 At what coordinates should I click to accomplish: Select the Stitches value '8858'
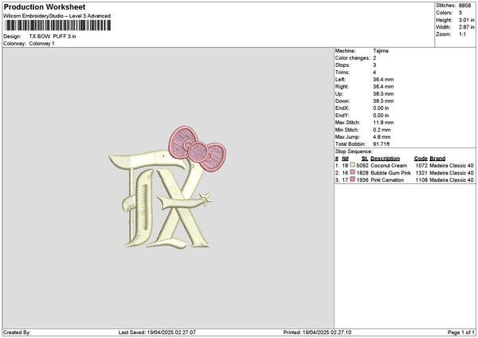pyautogui.click(x=465, y=6)
